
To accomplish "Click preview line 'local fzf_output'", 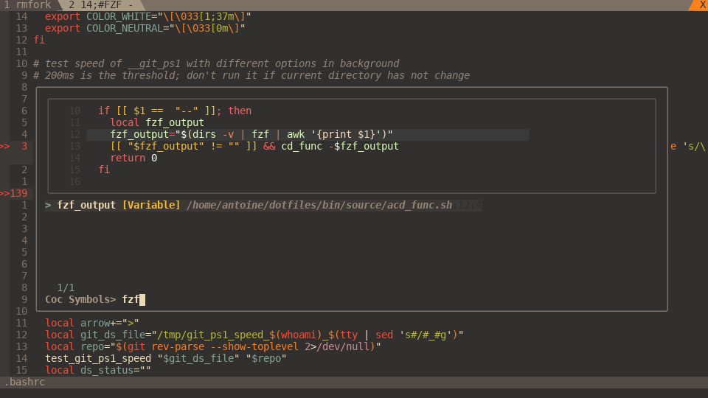I will 157,123.
